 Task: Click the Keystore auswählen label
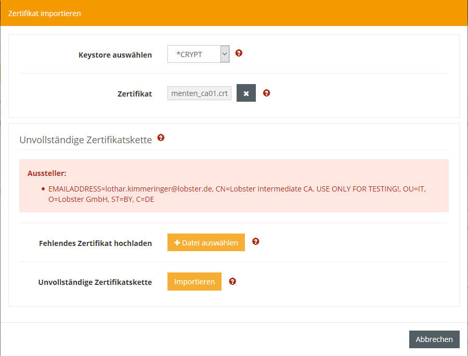point(115,55)
